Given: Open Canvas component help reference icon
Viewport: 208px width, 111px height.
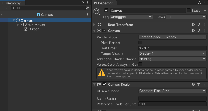Looking at the screenshot, I should [x=193, y=31].
